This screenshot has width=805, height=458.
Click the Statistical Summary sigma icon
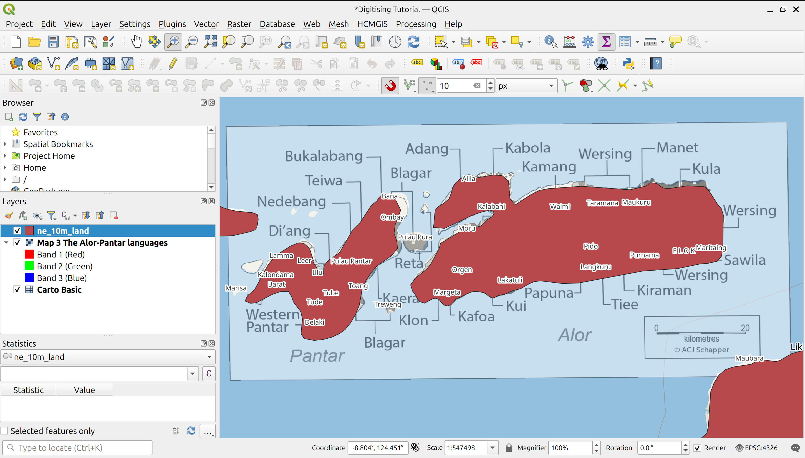point(606,42)
